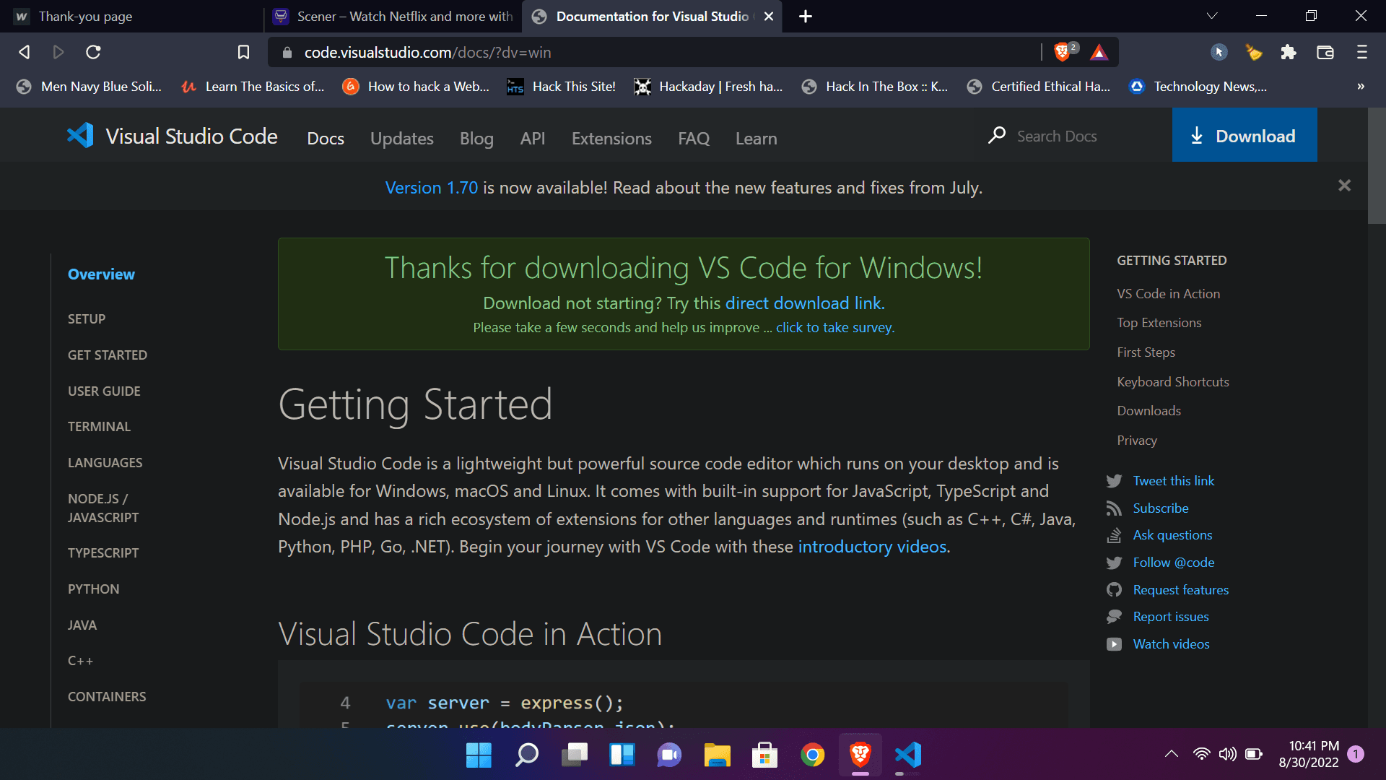Dismiss the Version 1.70 banner
This screenshot has height=780, width=1386.
click(1344, 186)
